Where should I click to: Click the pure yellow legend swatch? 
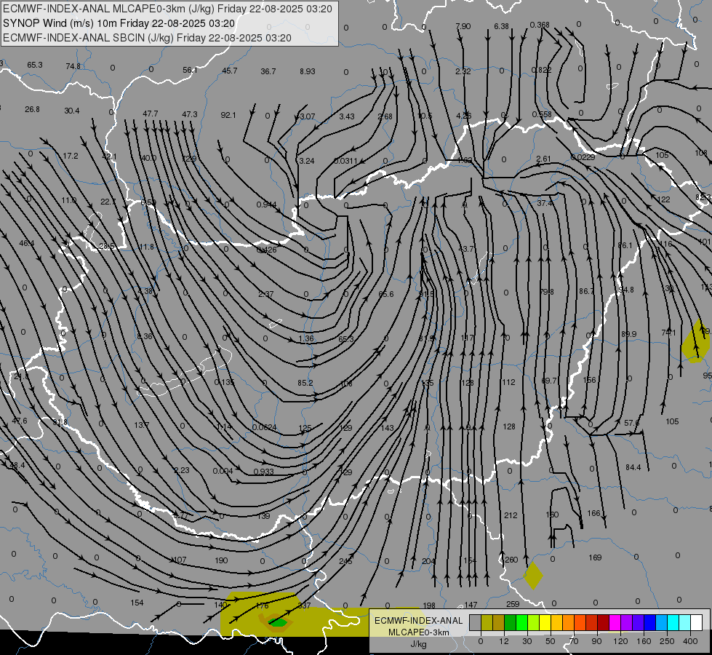[545, 623]
